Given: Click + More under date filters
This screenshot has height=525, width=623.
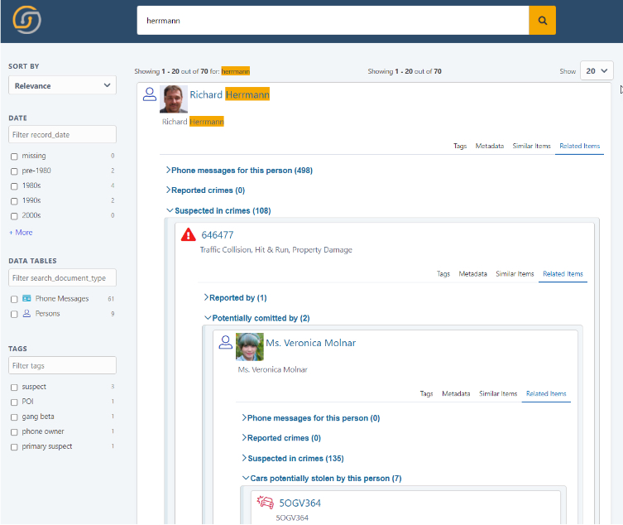Looking at the screenshot, I should point(21,232).
